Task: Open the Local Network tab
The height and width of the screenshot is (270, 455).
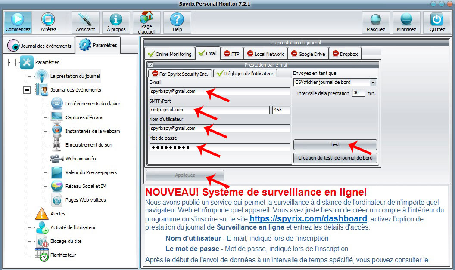Action: point(265,54)
